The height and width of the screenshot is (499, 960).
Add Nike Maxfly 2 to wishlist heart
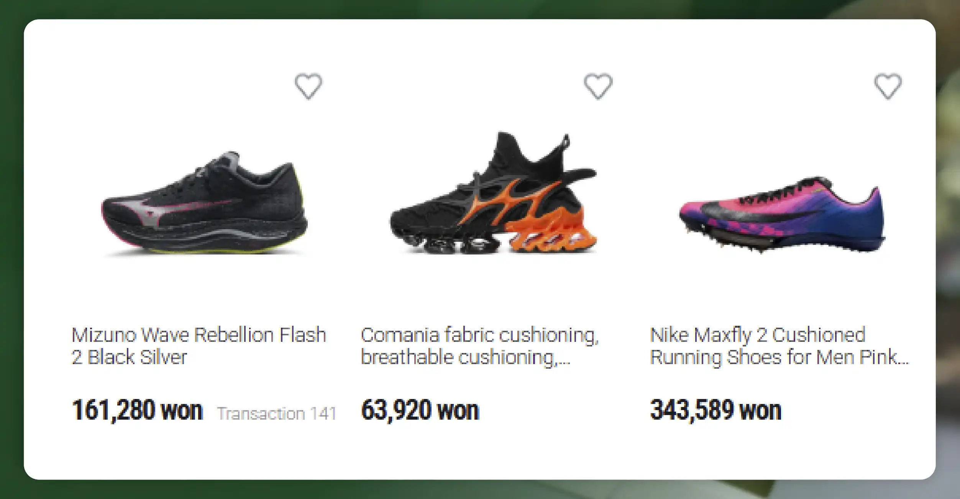click(888, 86)
